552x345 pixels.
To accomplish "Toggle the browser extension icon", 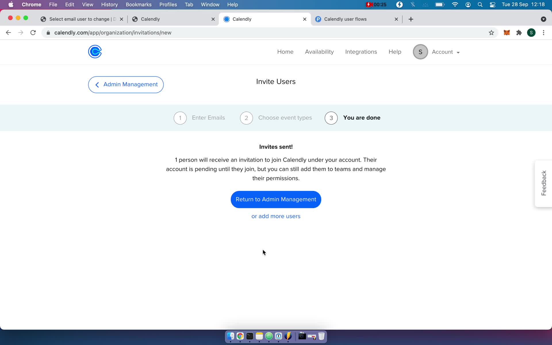I will pos(520,32).
